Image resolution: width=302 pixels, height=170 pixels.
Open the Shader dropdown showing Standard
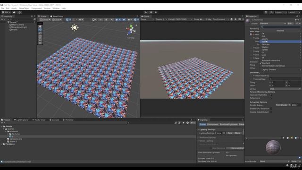(x=273, y=24)
